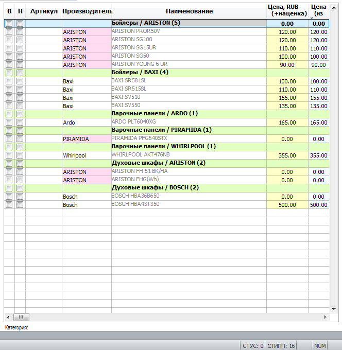
Task: Click the horizontal scrollbar left arrow
Action: [8, 317]
